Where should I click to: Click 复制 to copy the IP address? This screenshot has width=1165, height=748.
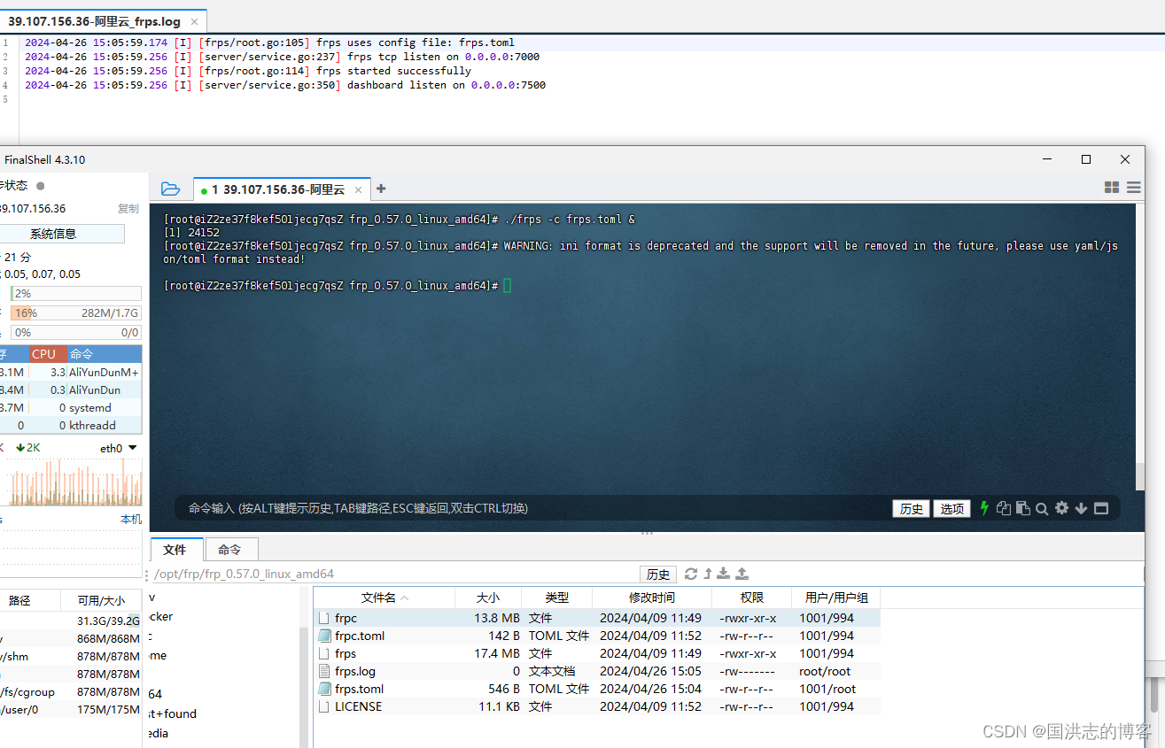tap(128, 209)
